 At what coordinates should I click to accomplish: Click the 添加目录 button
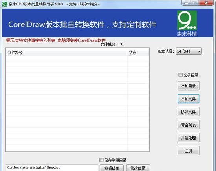(x=188, y=86)
